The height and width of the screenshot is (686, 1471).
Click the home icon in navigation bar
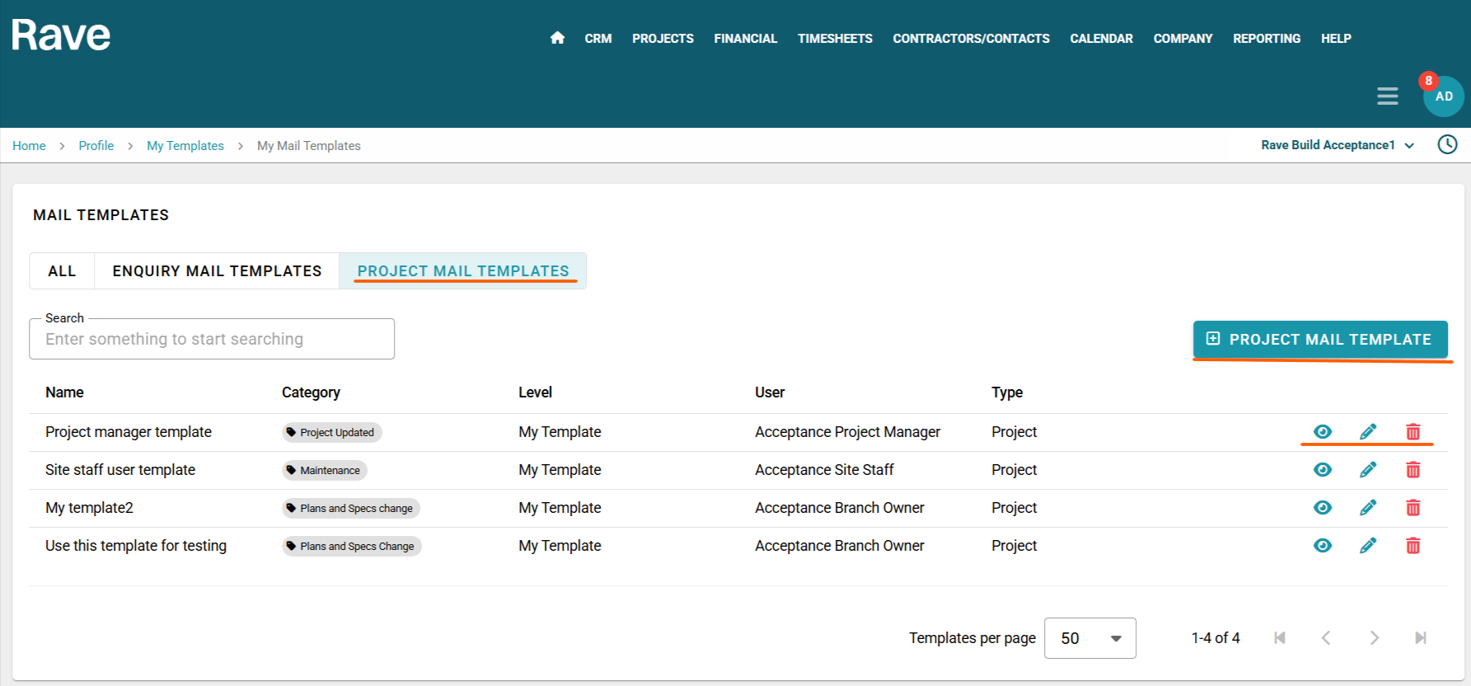click(557, 38)
